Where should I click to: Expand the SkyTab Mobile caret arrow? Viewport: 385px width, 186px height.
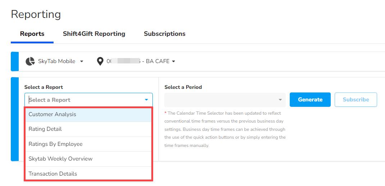(x=82, y=61)
